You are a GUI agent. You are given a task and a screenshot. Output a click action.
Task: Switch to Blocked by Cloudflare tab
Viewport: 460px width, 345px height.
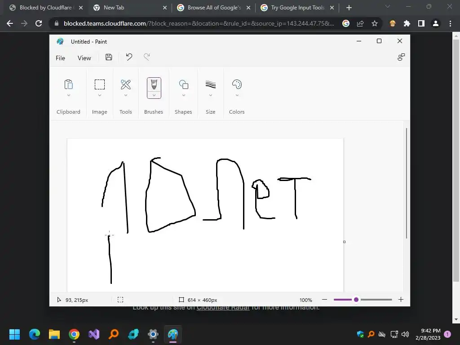(x=45, y=8)
